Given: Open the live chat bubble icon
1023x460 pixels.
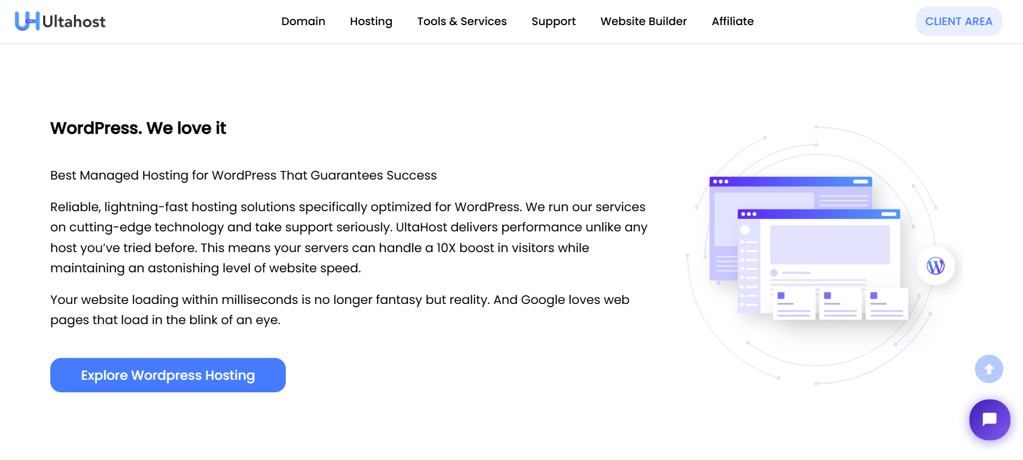Looking at the screenshot, I should click(990, 420).
